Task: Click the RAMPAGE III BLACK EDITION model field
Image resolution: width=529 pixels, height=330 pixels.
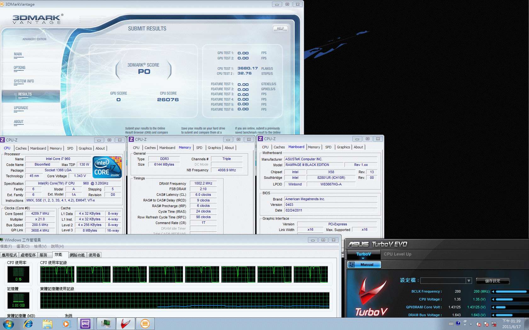Action: pyautogui.click(x=314, y=165)
